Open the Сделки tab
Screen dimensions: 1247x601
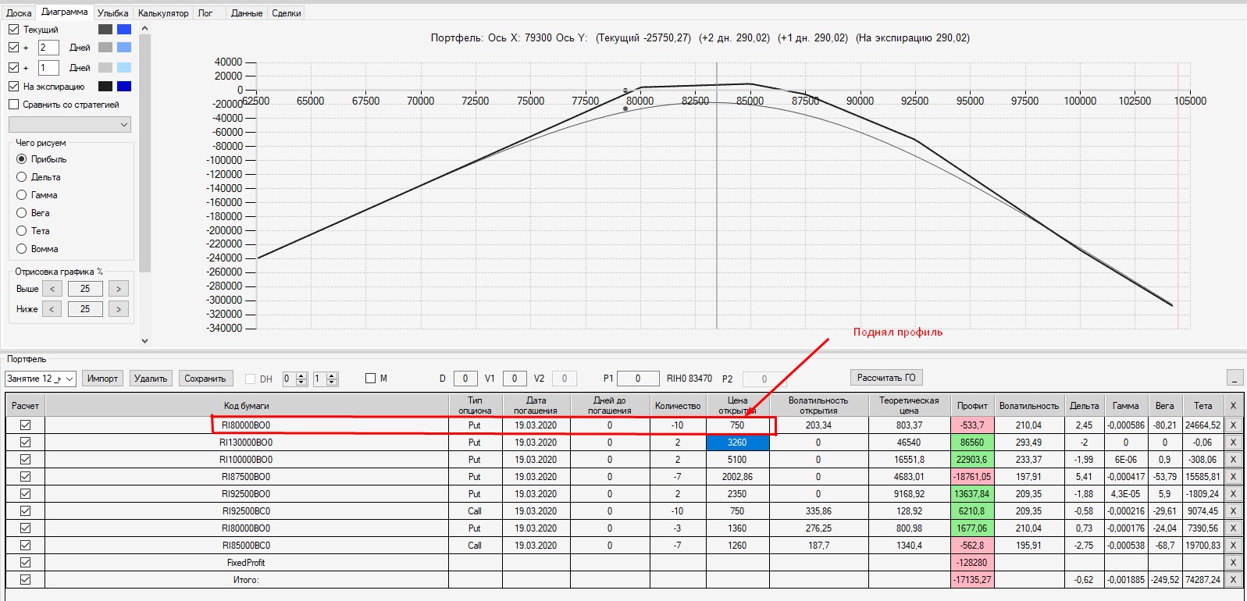click(287, 13)
